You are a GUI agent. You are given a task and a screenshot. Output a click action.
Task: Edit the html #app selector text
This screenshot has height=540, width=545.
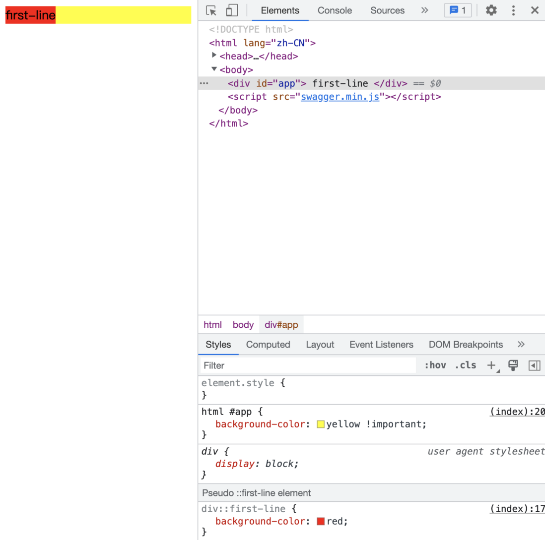coord(227,412)
